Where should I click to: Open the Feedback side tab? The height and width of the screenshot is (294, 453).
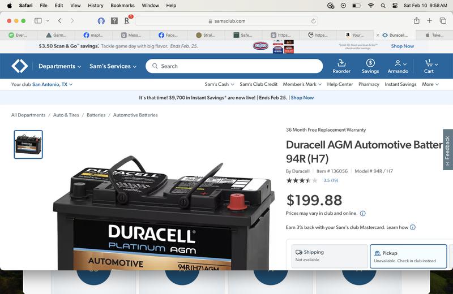(448, 150)
